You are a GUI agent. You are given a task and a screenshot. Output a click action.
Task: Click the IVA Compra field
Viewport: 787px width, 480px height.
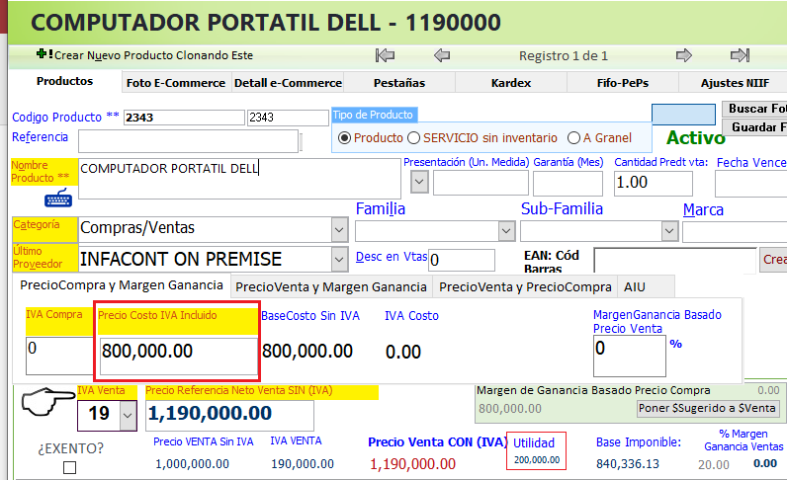point(59,356)
